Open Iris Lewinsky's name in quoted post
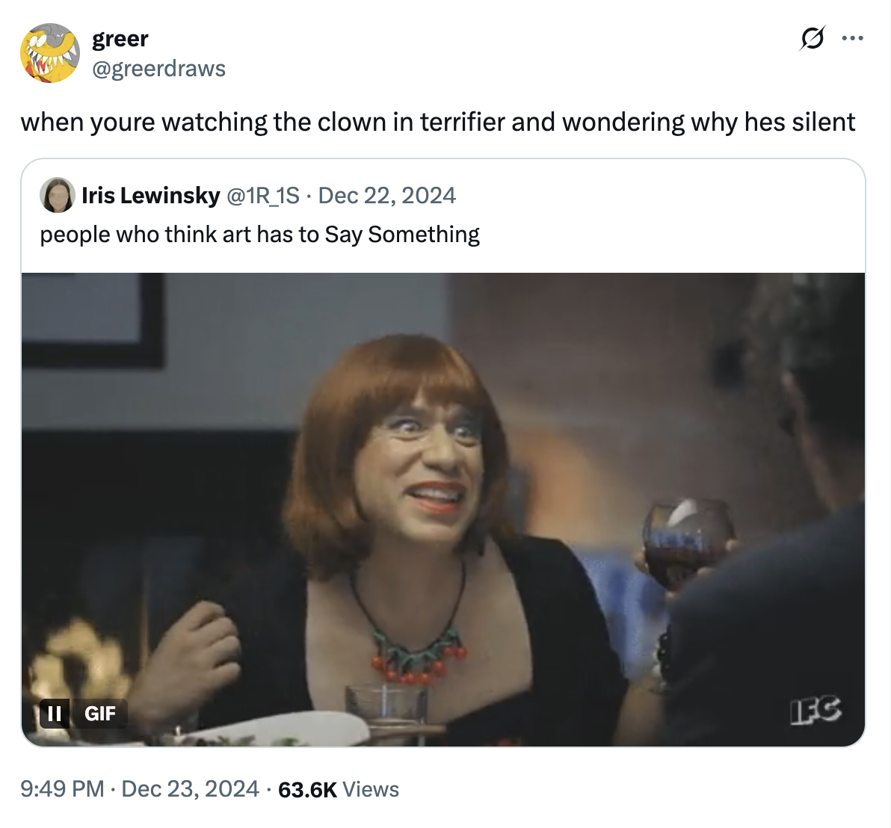 pyautogui.click(x=150, y=195)
